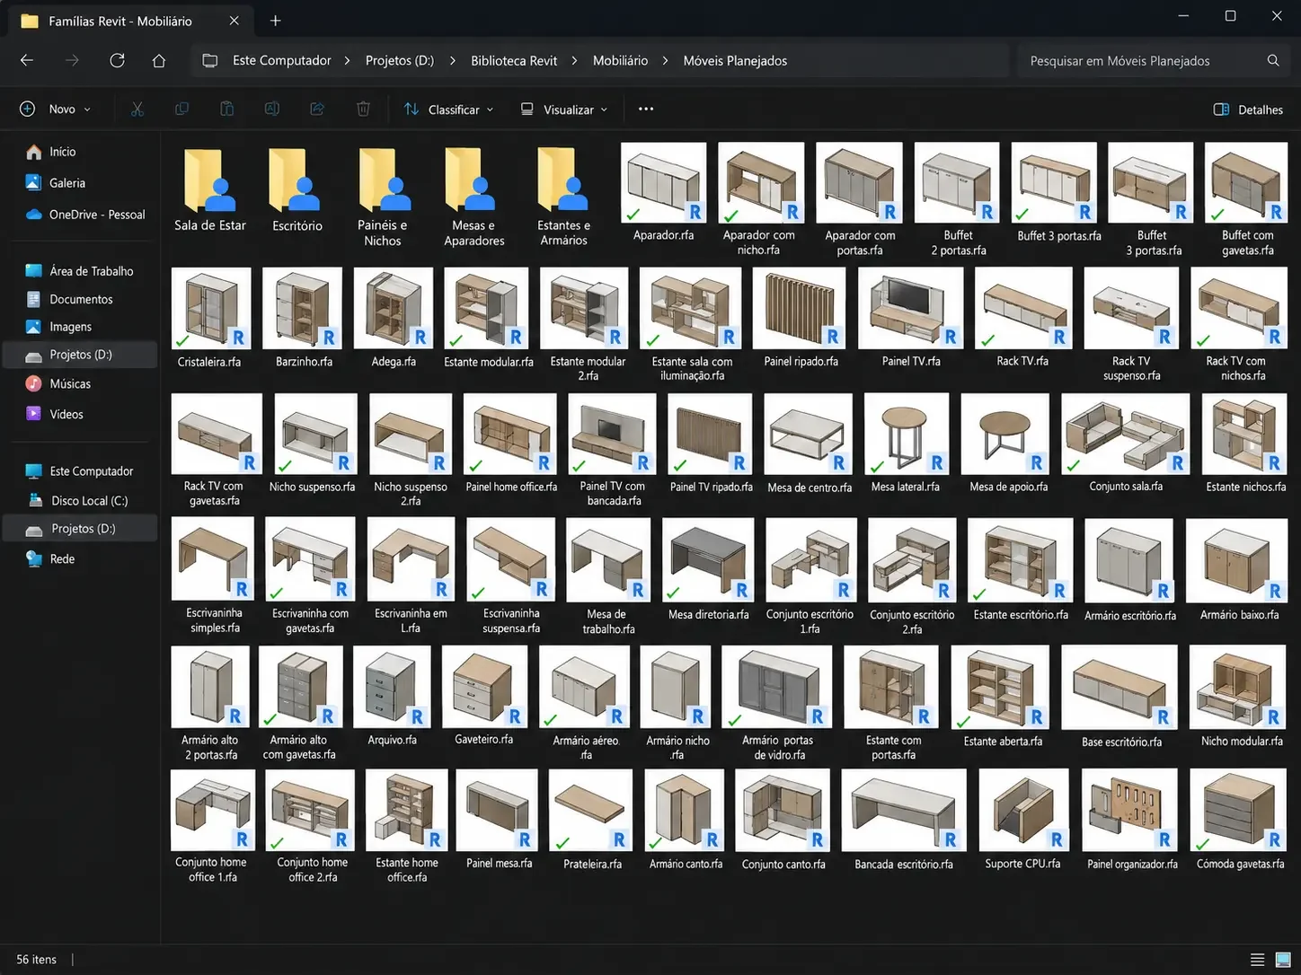Select the Aparador.rfa file thumbnail
The width and height of the screenshot is (1301, 975).
click(x=663, y=182)
